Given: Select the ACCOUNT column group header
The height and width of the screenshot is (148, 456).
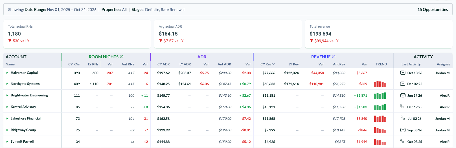Looking at the screenshot, I should (x=16, y=57).
